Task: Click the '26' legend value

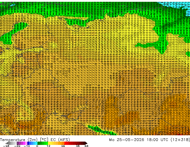Action: click(x=63, y=146)
